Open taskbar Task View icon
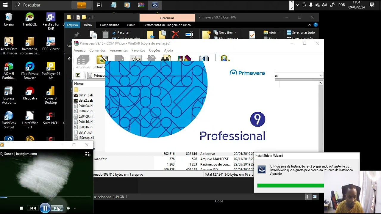 click(99, 5)
